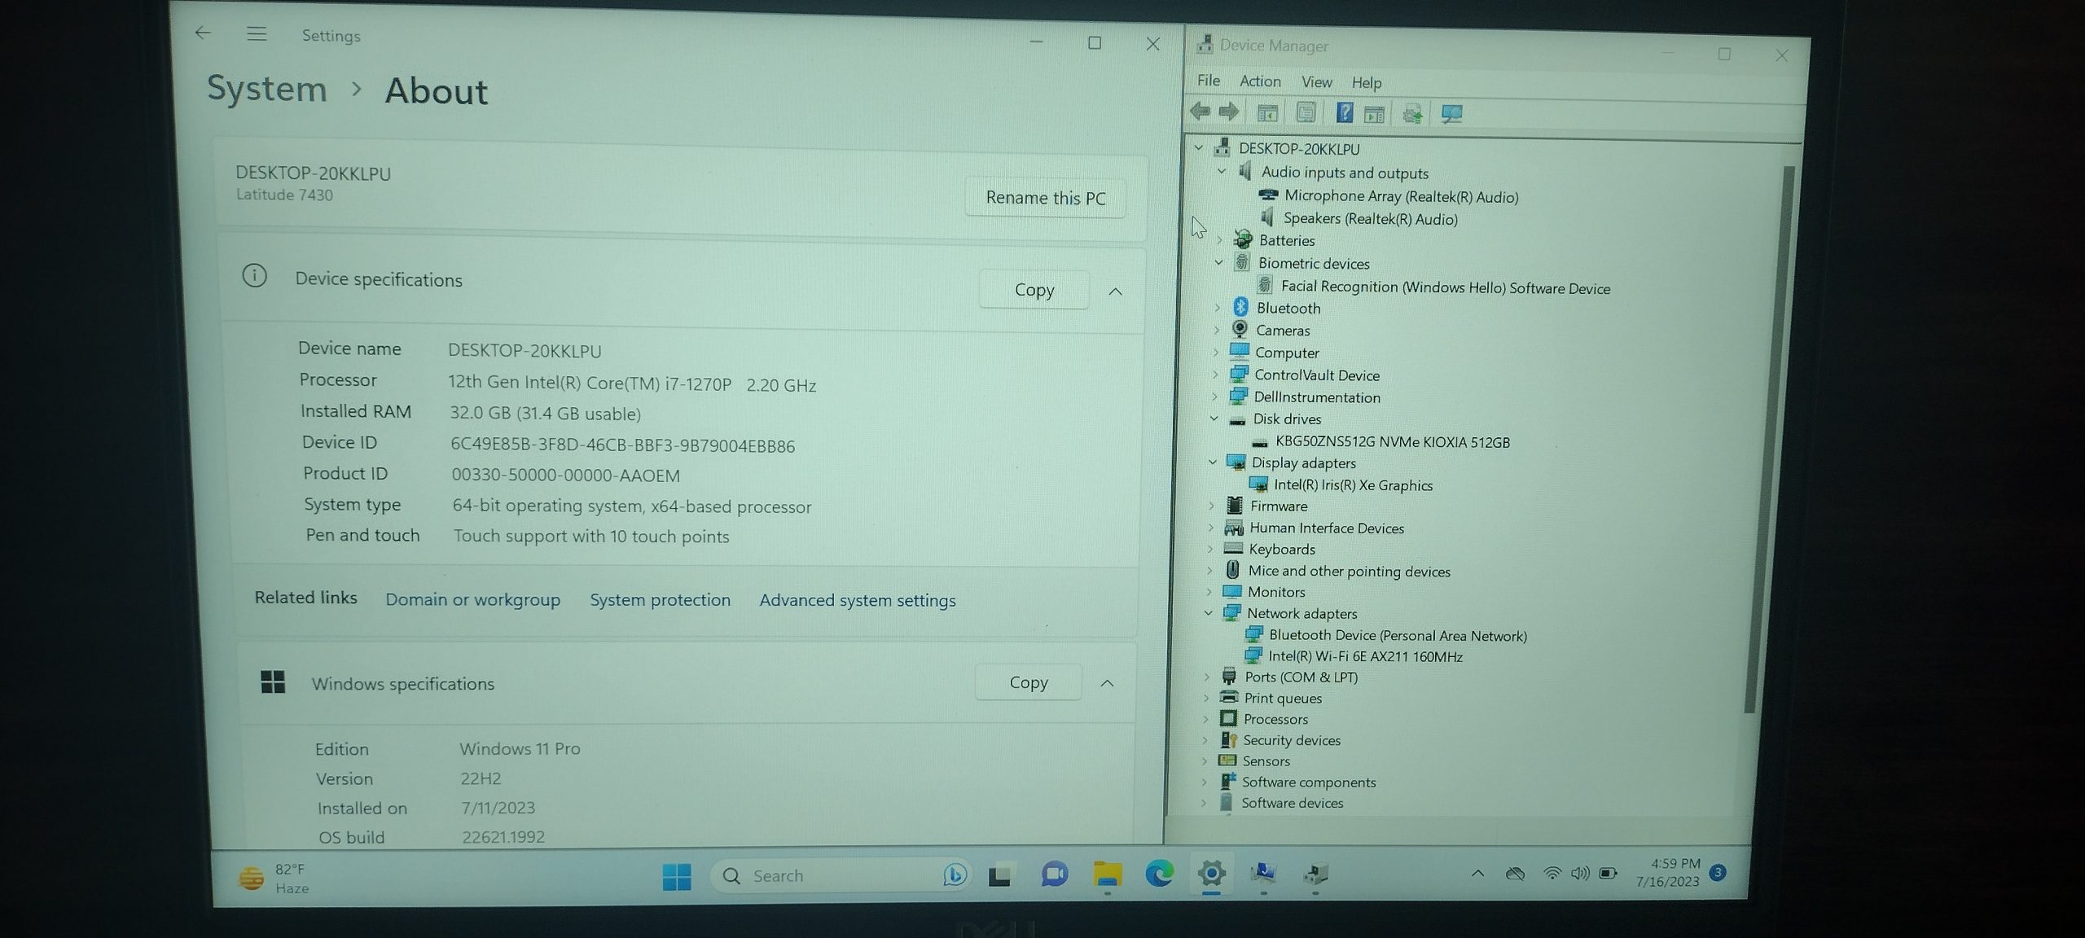Open the Help menu in Device Manager
Image resolution: width=2085 pixels, height=938 pixels.
point(1367,82)
